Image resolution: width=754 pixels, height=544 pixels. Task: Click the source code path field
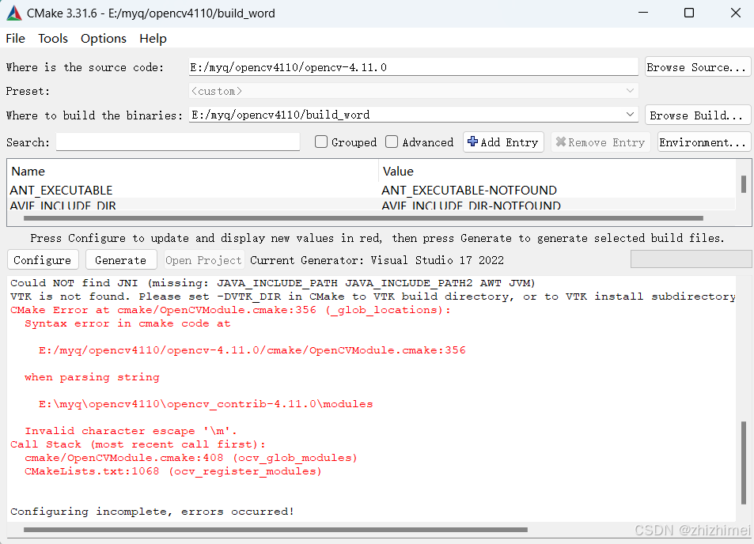coord(414,66)
